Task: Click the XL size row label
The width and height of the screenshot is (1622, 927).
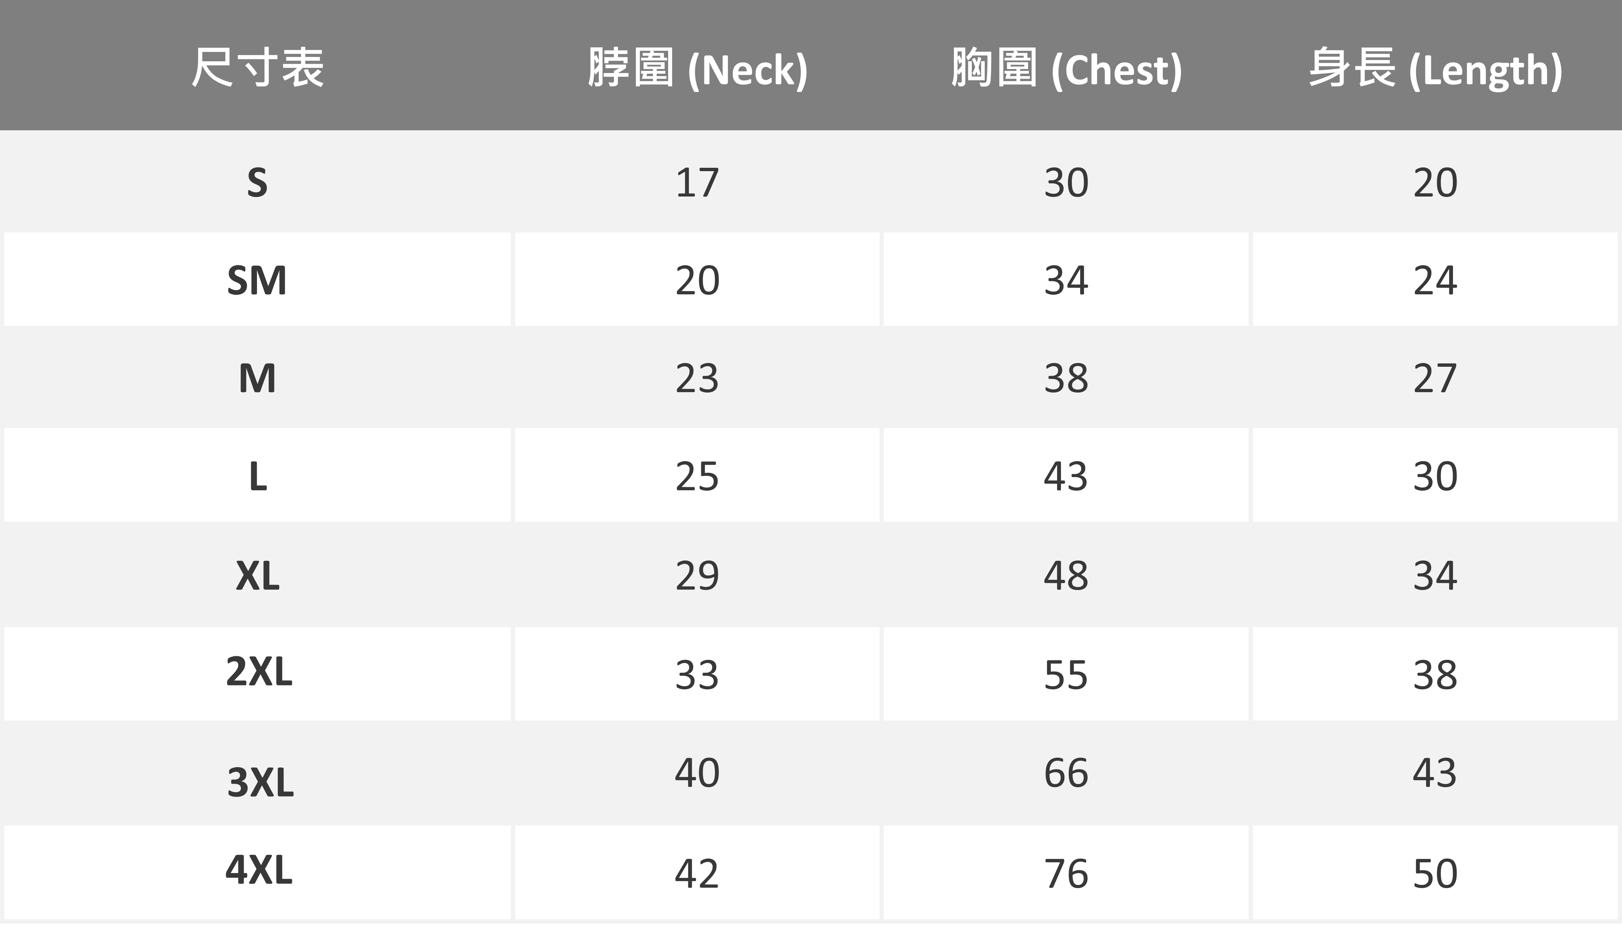Action: pos(257,576)
